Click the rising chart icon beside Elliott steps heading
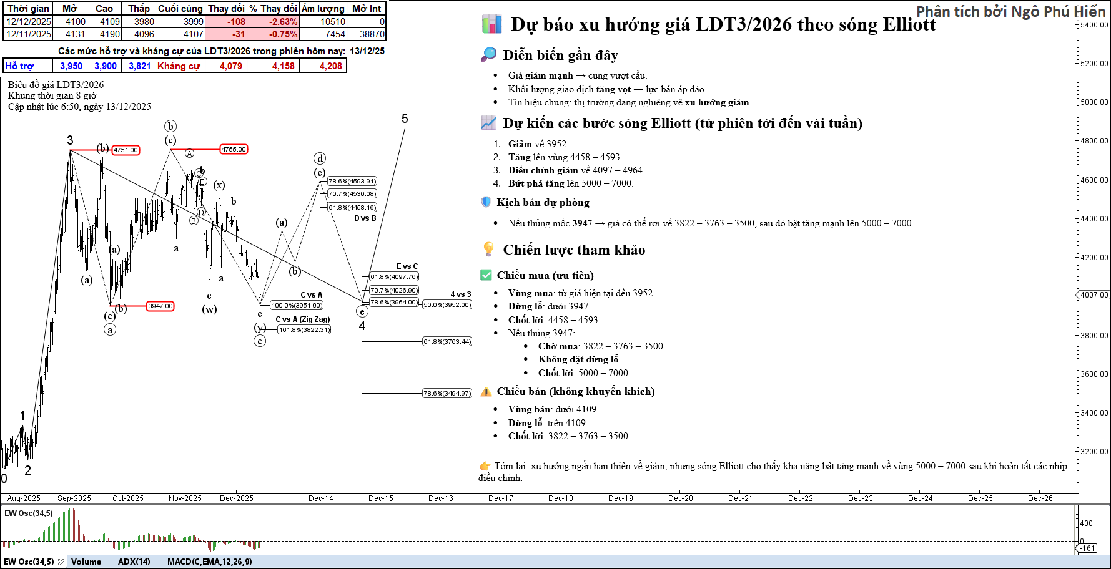The height and width of the screenshot is (569, 1111). [x=488, y=123]
